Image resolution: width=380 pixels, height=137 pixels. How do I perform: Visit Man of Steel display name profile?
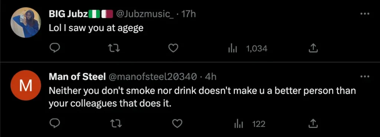tap(77, 77)
